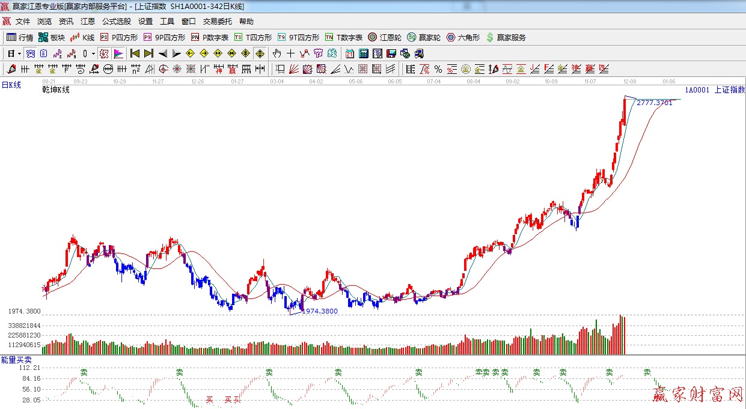The image size is (746, 409).
Task: Click the hand pan tool icon
Action: coord(277,53)
